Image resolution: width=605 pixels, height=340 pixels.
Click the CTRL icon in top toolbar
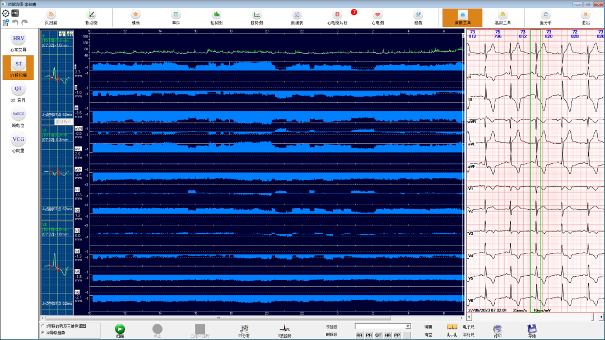(x=15, y=13)
